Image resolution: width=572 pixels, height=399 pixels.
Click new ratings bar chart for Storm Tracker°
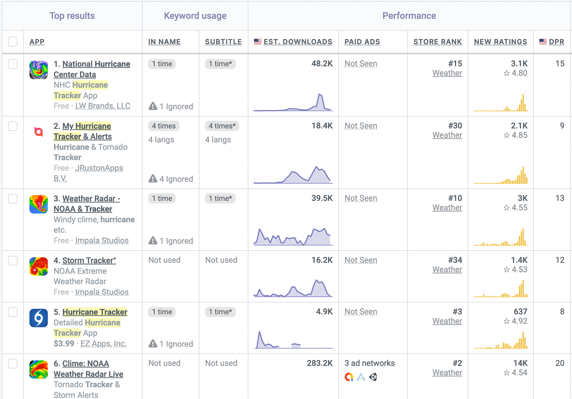pyautogui.click(x=501, y=288)
